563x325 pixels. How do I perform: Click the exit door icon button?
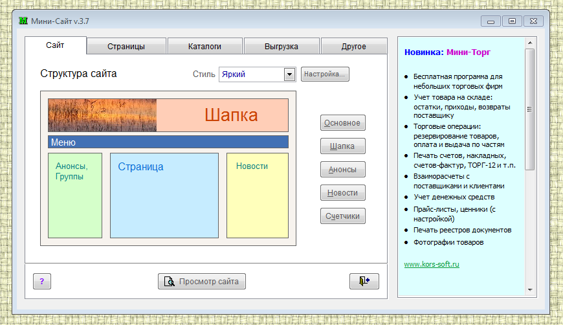(364, 281)
